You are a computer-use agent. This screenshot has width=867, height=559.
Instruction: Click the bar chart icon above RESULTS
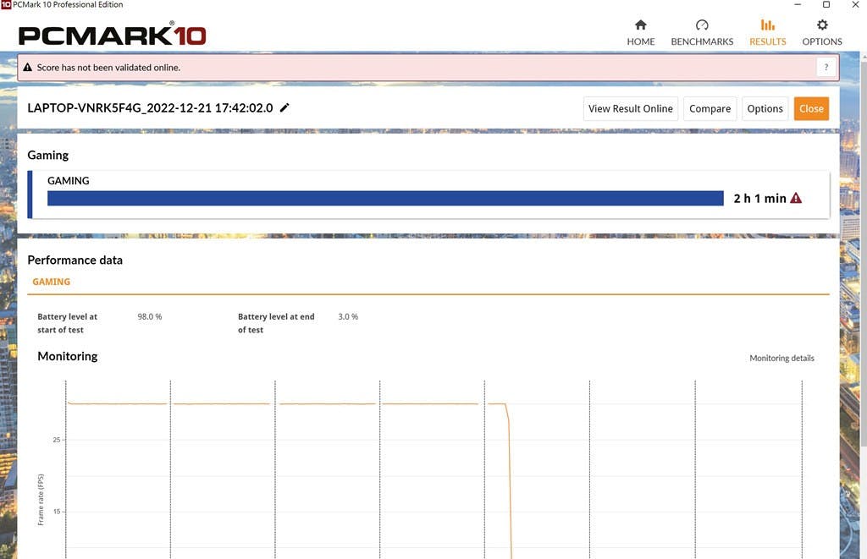(767, 25)
